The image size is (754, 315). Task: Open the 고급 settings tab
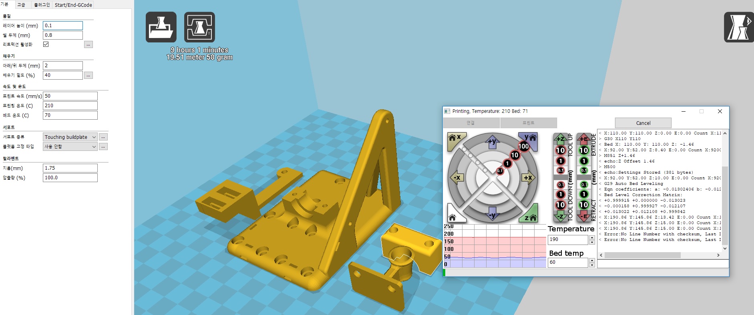[x=22, y=5]
